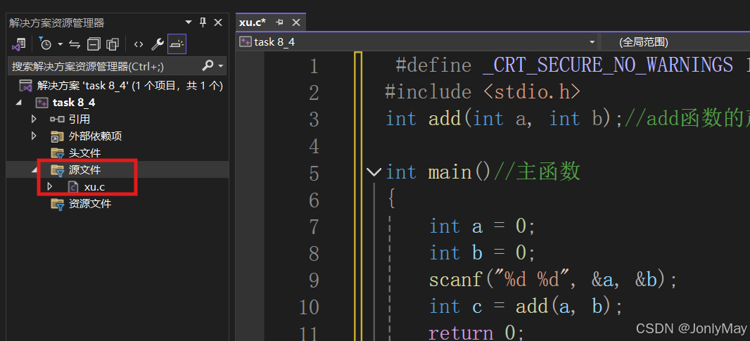
Task: Pin the xu.c* editor tab
Action: (280, 22)
